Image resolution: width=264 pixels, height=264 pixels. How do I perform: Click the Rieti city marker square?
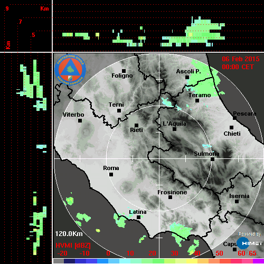136,125
